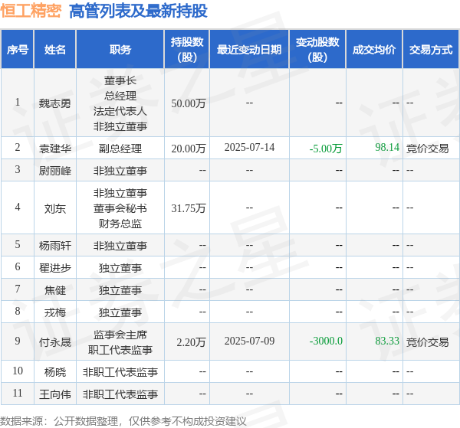460x428 pixels.
Task: Click the name 戎梅
Action: (x=55, y=312)
